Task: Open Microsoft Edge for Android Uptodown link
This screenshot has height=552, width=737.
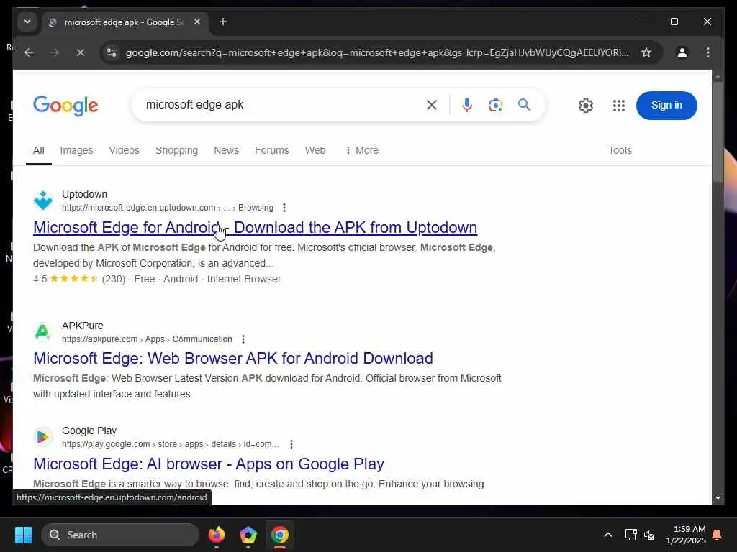Action: (x=256, y=228)
